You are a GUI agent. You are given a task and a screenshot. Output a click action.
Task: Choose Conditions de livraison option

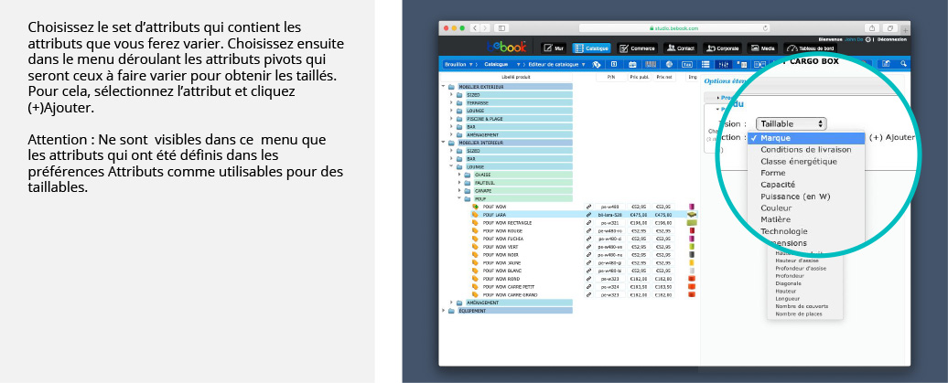point(806,149)
